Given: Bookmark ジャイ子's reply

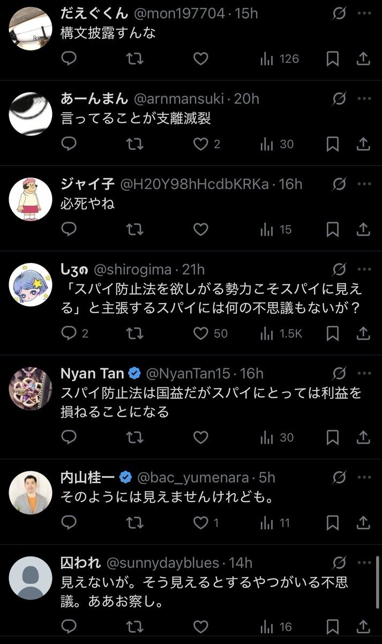Looking at the screenshot, I should (x=333, y=230).
